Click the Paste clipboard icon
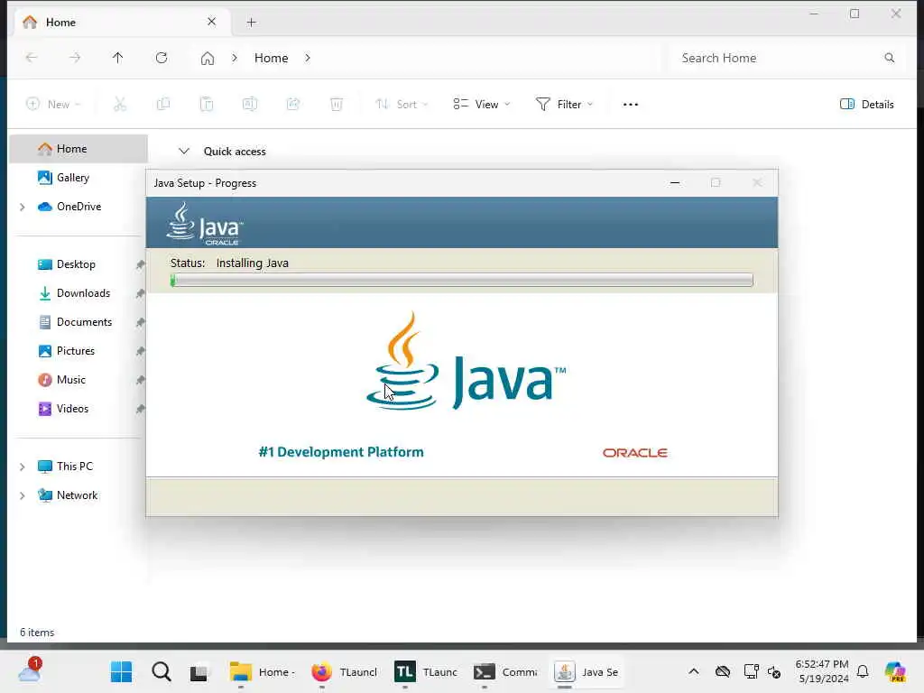The image size is (924, 693). 207,105
